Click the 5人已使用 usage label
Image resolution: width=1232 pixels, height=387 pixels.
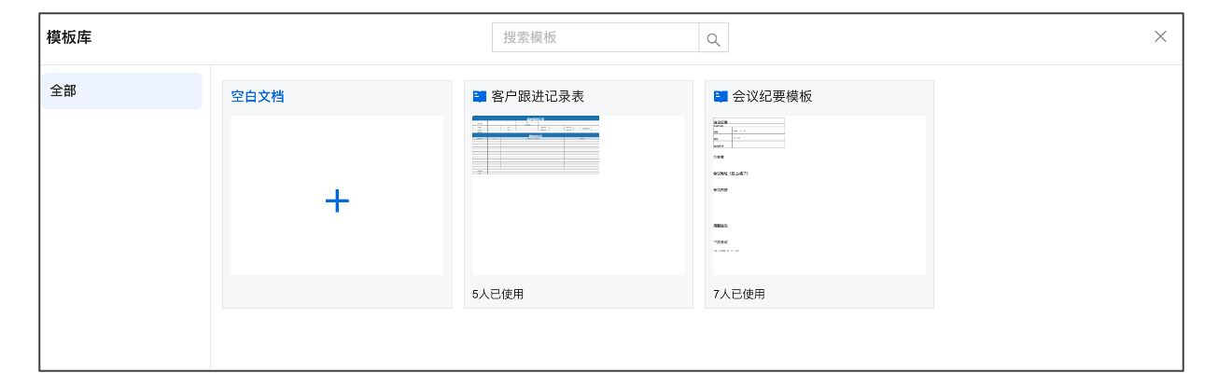click(x=498, y=294)
